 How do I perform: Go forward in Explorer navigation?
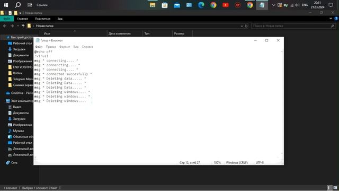(x=12, y=26)
